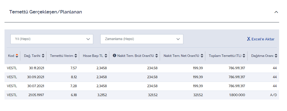Click the Nakit Tem. Brüt Oran(%) header label
This screenshot has height=111, width=287.
136,56
